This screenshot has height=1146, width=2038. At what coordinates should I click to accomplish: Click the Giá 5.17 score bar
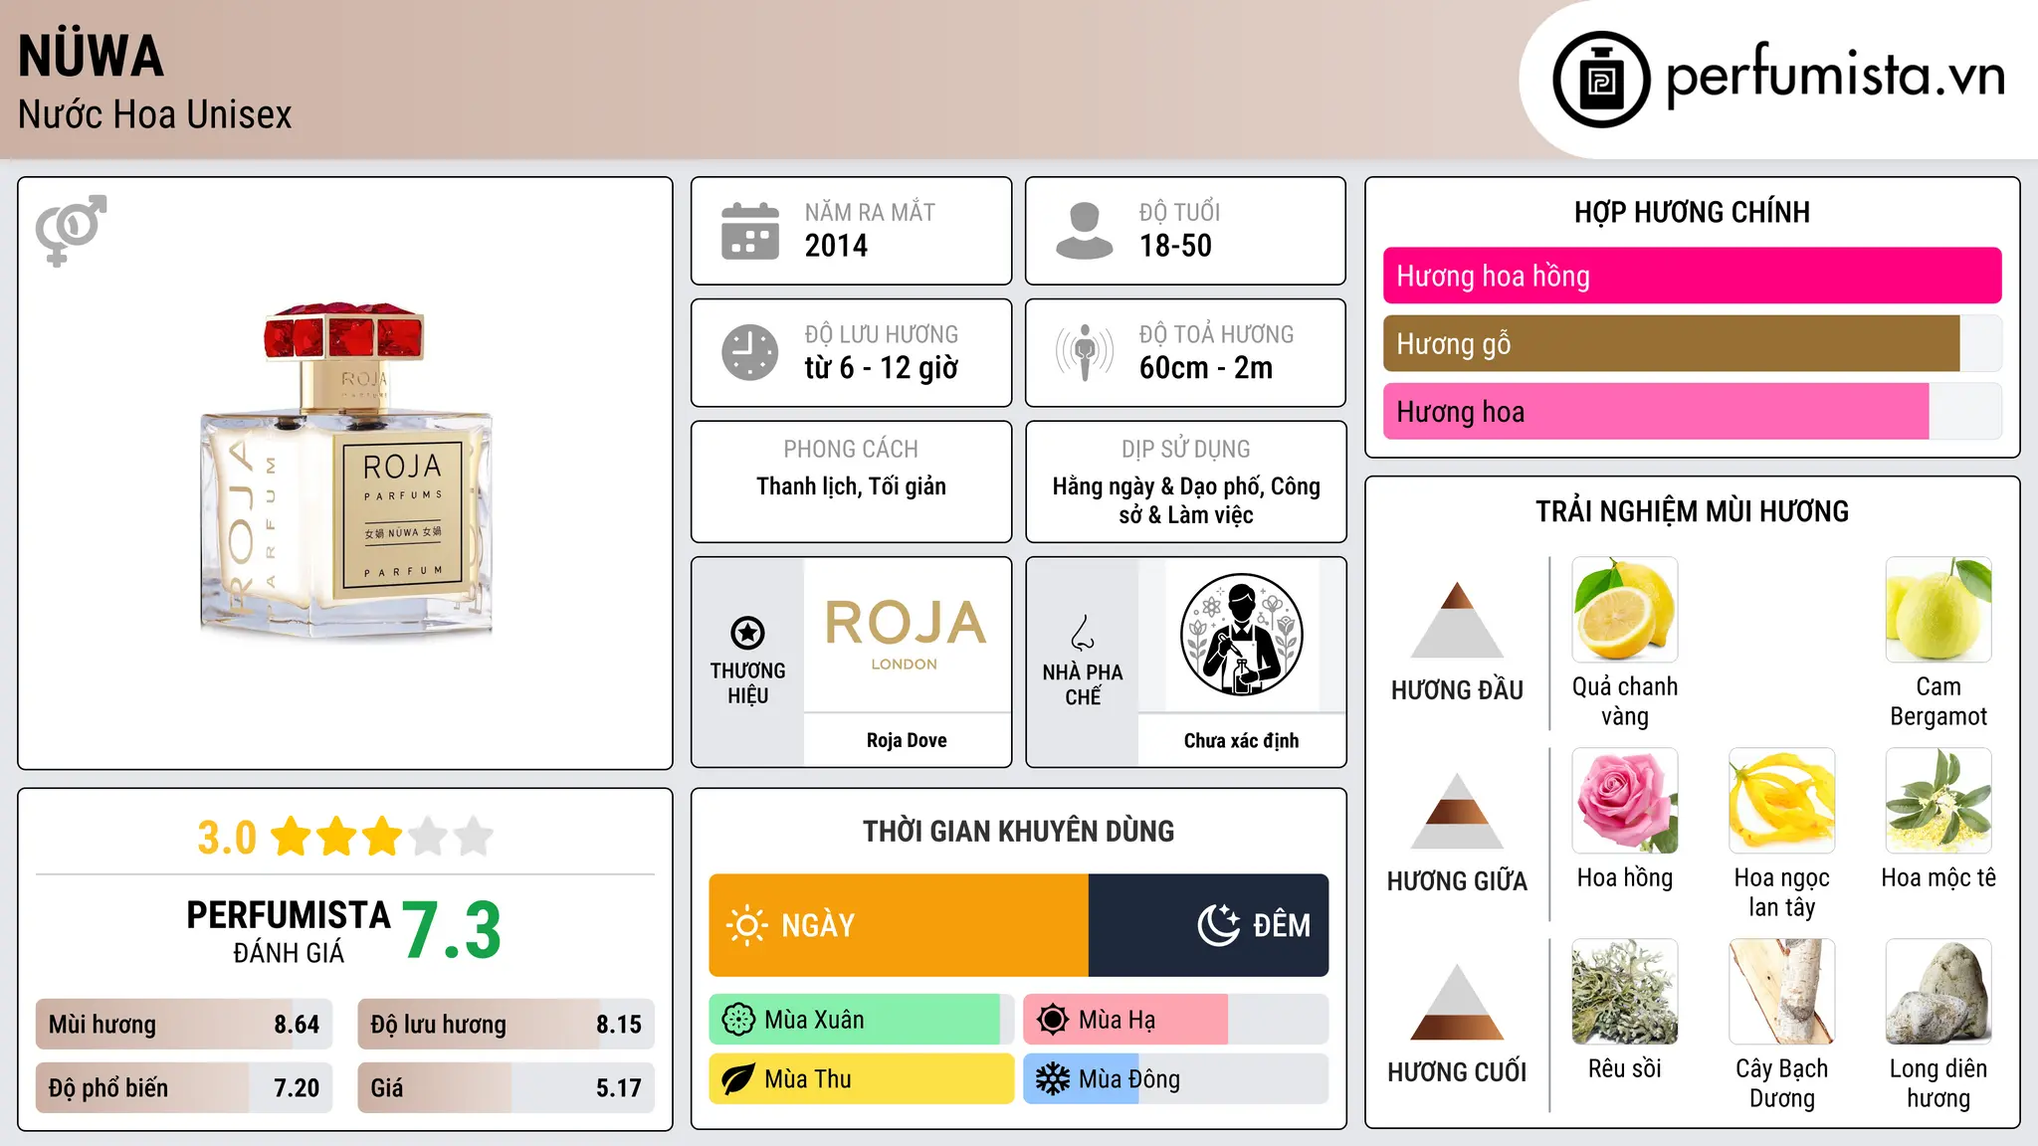coord(506,1088)
